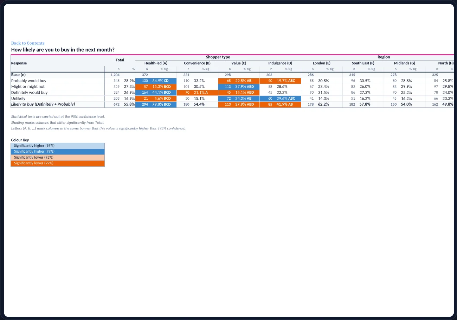The height and width of the screenshot is (320, 457).
Task: Select the footnote about statistical tests confidence level
Action: 58,116
